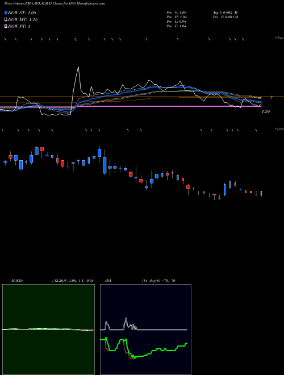Select the 'DOW MT: 1.15' legend label
Viewport: 284px width, 375px height.
(23, 20)
